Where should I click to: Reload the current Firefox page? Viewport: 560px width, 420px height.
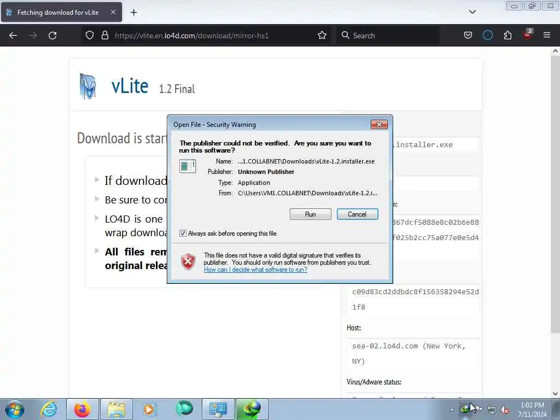pyautogui.click(x=52, y=36)
